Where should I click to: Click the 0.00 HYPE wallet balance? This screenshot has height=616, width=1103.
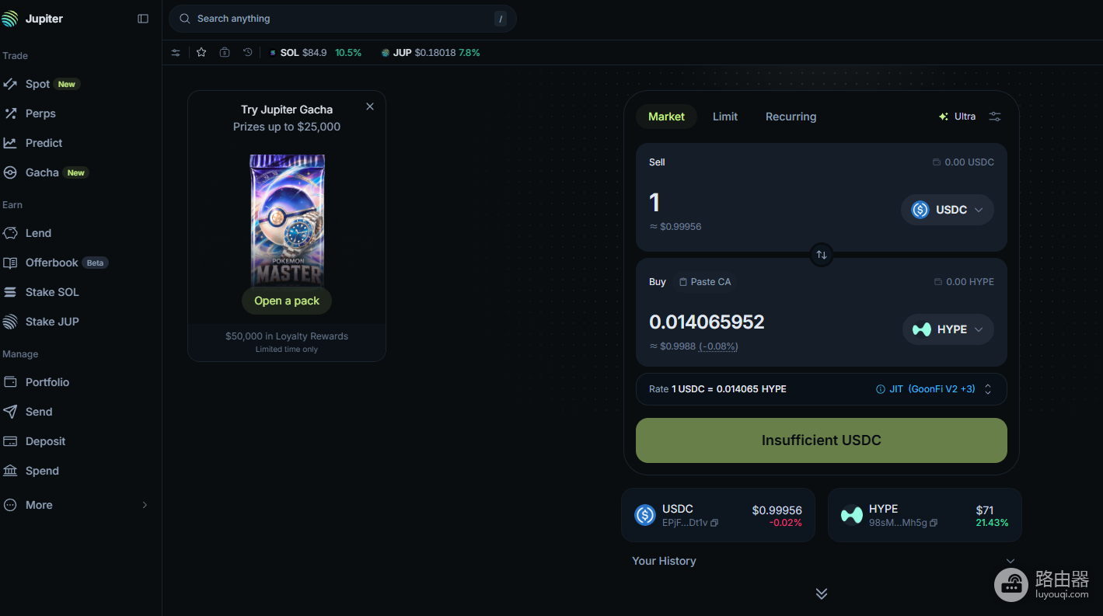coord(965,282)
